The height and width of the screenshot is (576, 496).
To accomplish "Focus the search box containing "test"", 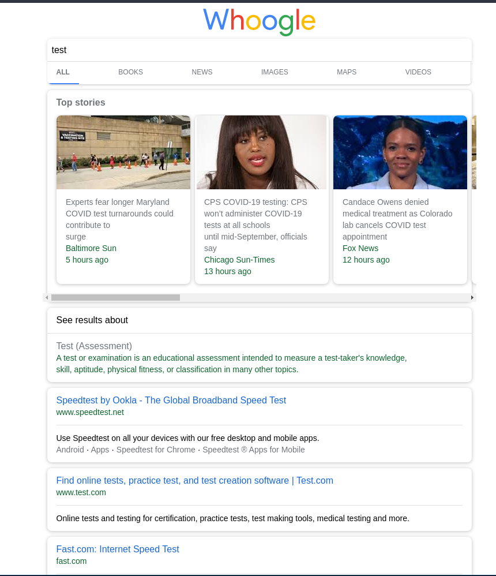I will pyautogui.click(x=259, y=50).
